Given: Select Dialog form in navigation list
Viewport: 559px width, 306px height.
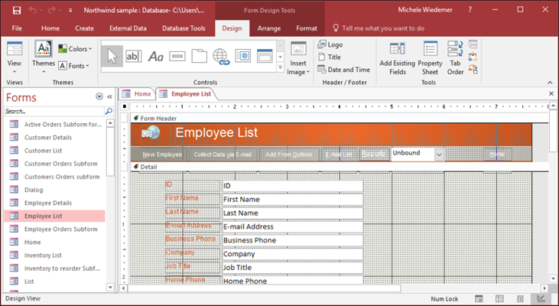Looking at the screenshot, I should pos(34,190).
